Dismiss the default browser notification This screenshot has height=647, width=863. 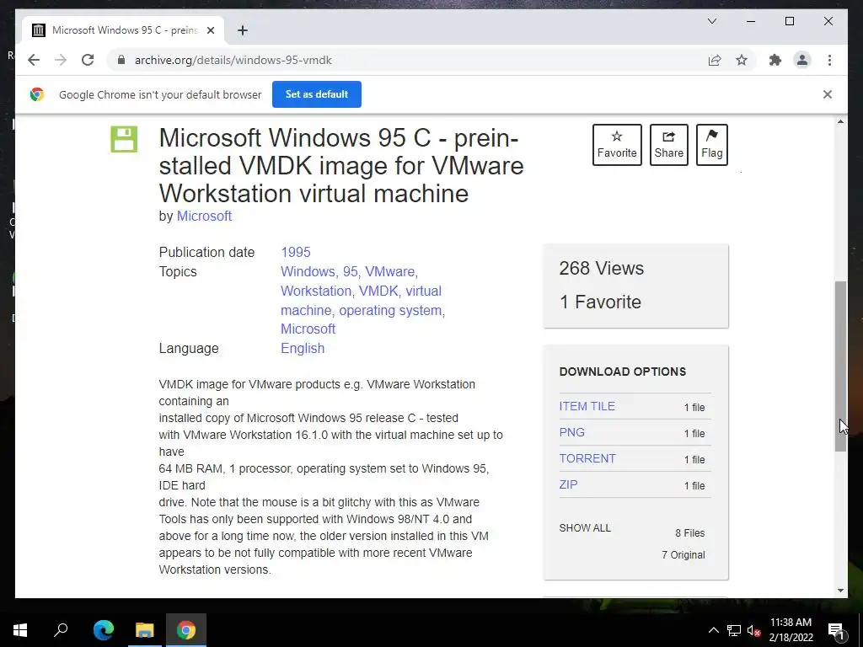(828, 94)
